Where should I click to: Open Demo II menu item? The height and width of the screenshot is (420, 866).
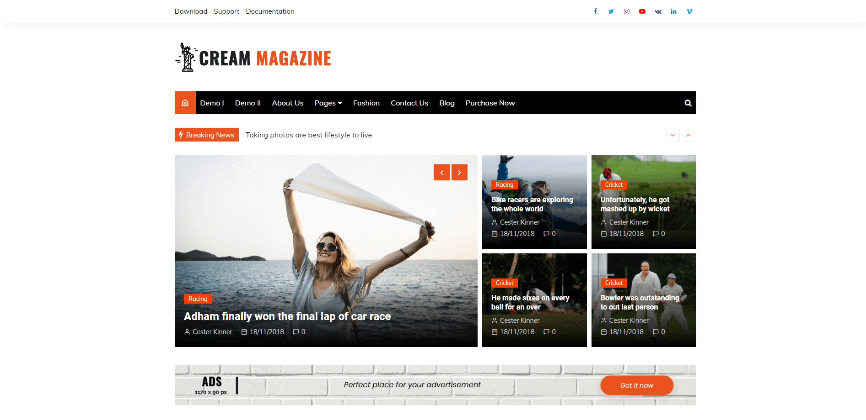[x=248, y=103]
